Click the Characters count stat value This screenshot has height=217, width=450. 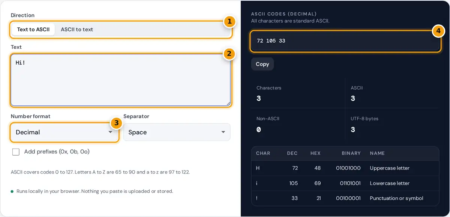click(x=259, y=99)
